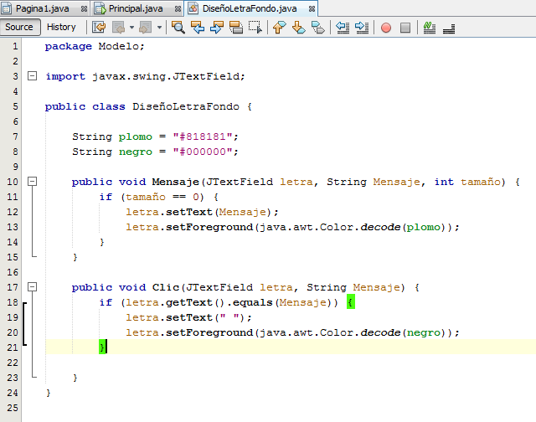Viewport: 536px width, 422px height.
Task: Click method name "Clic" on line 17
Action: 166,287
